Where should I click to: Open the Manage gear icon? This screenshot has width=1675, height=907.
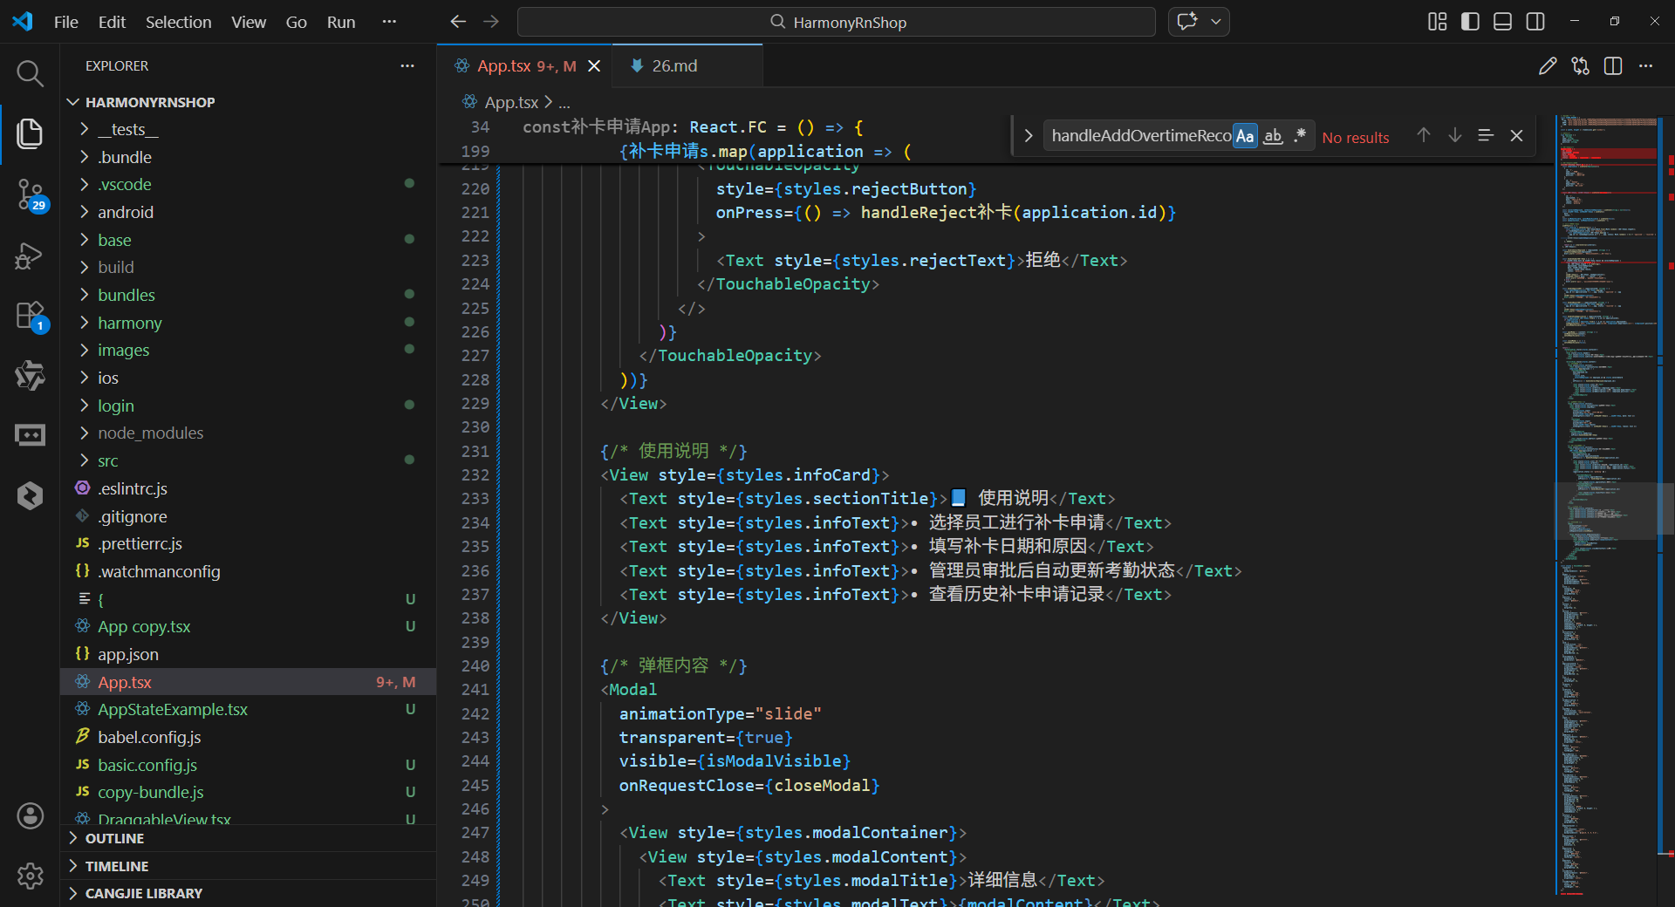click(30, 876)
